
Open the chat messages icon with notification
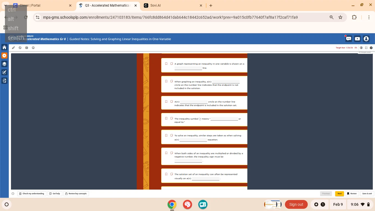coord(348,39)
